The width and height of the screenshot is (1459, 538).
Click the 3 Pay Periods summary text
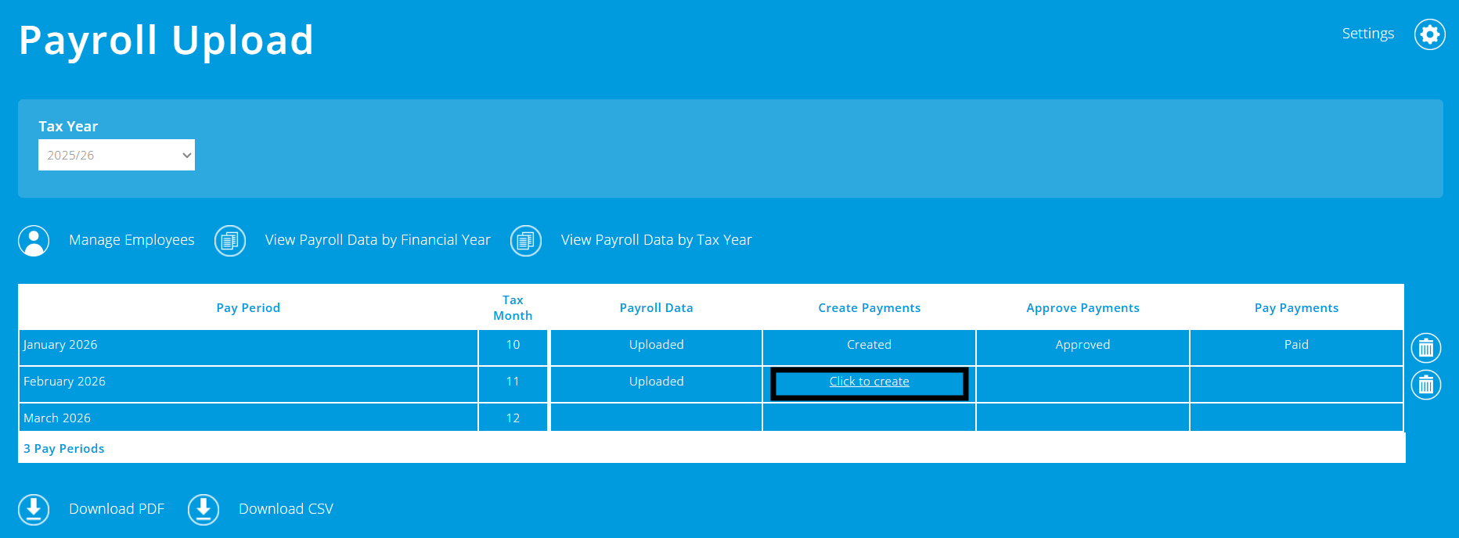tap(63, 449)
